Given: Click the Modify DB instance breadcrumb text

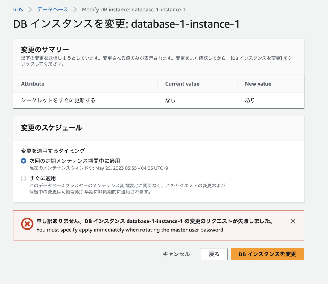Looking at the screenshot, I should point(134,10).
